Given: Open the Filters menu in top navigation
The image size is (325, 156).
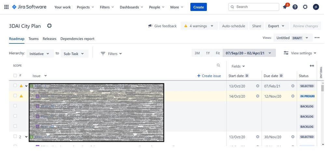Looking at the screenshot, I should coord(107,7).
